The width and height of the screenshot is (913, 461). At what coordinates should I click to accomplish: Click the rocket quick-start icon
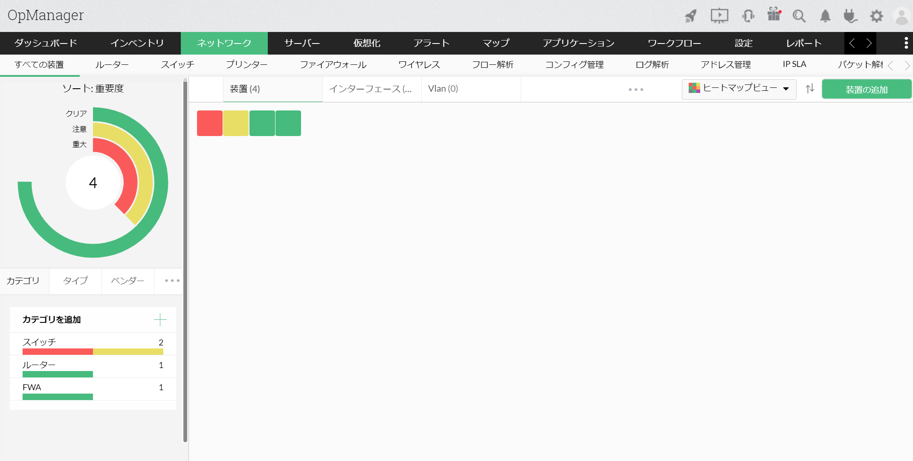pos(691,16)
